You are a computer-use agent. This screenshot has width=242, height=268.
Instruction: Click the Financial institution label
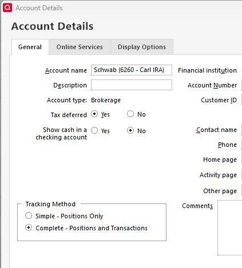click(207, 70)
